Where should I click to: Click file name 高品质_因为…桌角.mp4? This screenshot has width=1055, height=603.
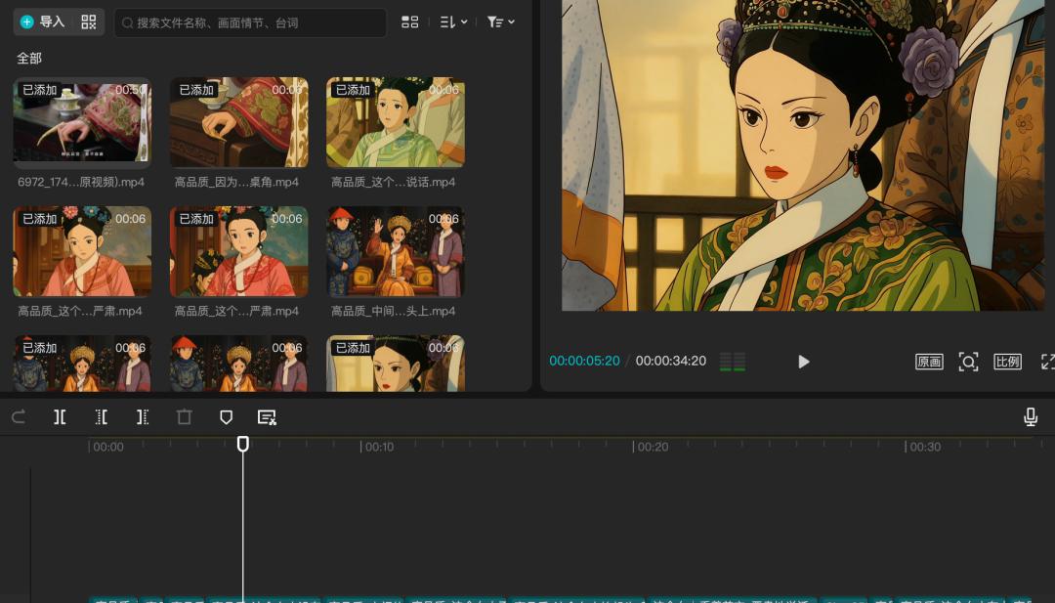pos(236,183)
